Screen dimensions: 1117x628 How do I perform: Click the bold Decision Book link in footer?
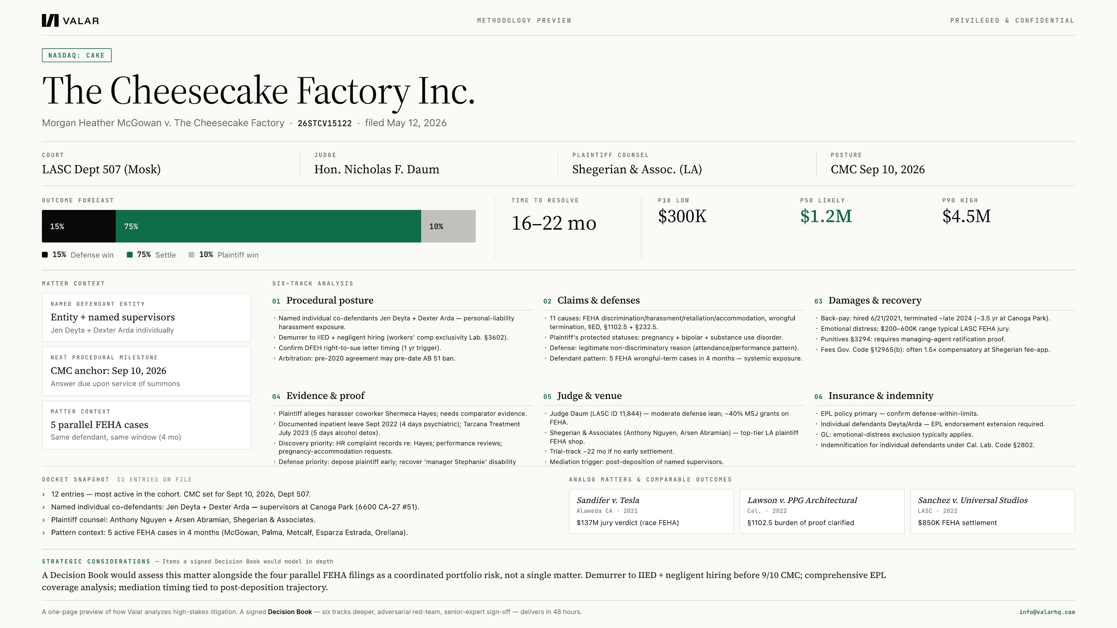click(x=290, y=612)
